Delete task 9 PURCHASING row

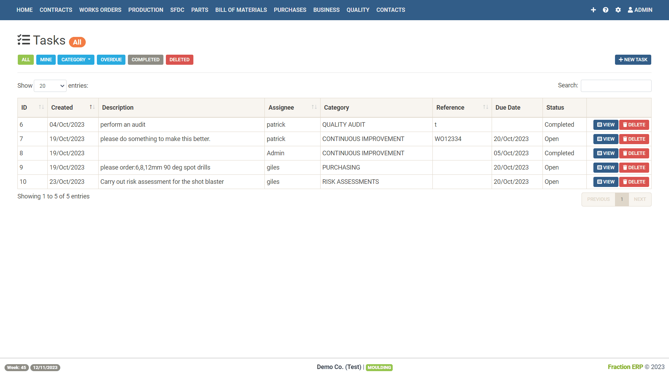click(x=634, y=167)
